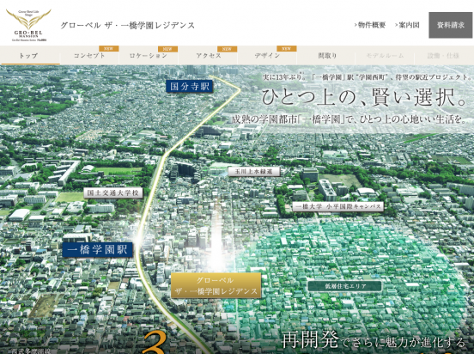474x354 pixels.
Task: Click the 資料請求 button
Action: point(451,25)
